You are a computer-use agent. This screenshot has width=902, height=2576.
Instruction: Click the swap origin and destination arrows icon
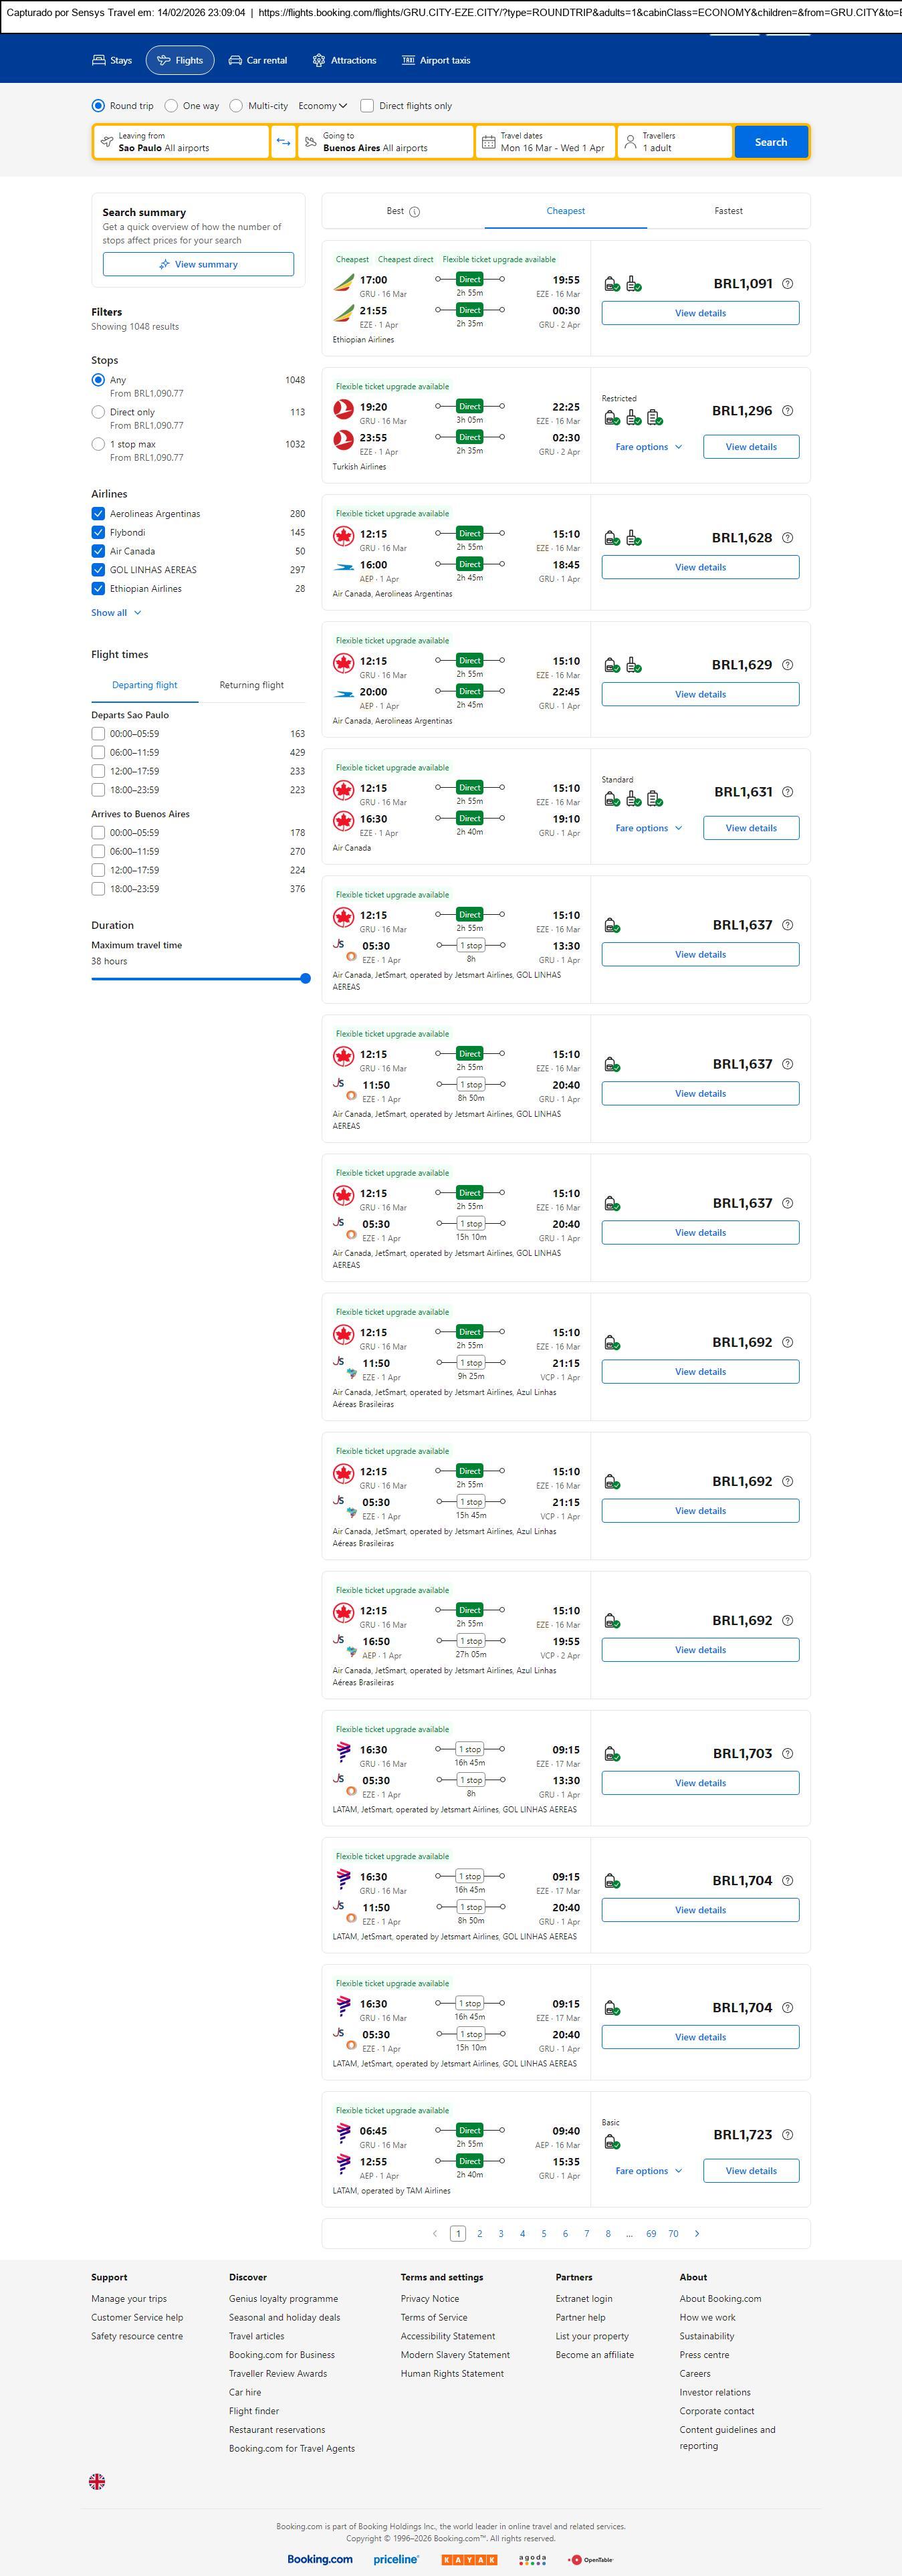(284, 142)
